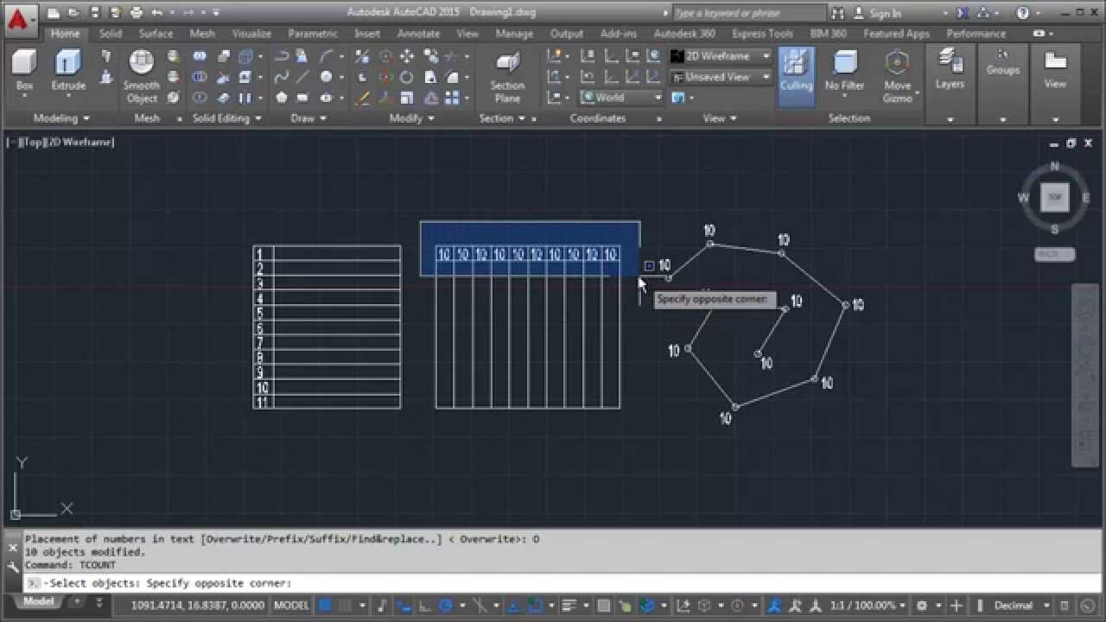Switch to the Annotate ribbon tab
This screenshot has height=622, width=1106.
418,34
